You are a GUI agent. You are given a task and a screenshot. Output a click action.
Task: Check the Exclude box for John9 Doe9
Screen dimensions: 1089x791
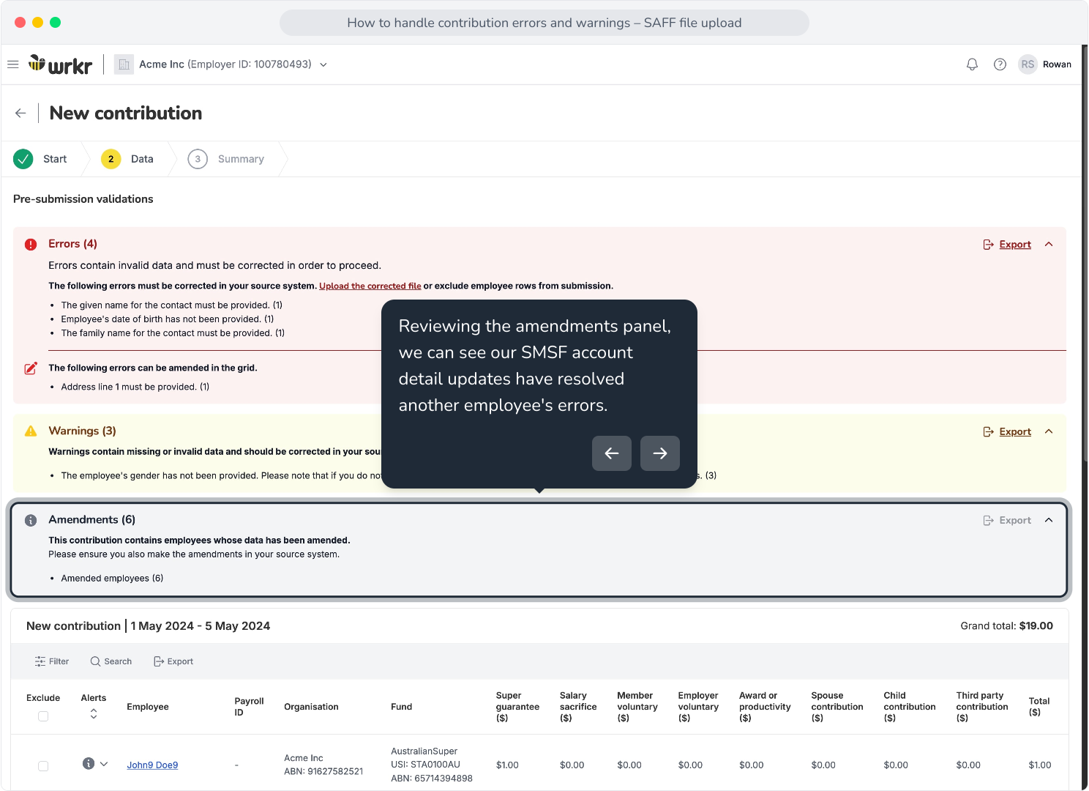[43, 765]
